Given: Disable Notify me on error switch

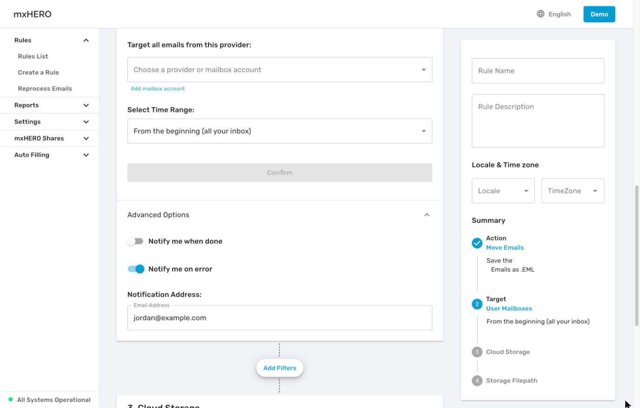Looking at the screenshot, I should pos(136,269).
